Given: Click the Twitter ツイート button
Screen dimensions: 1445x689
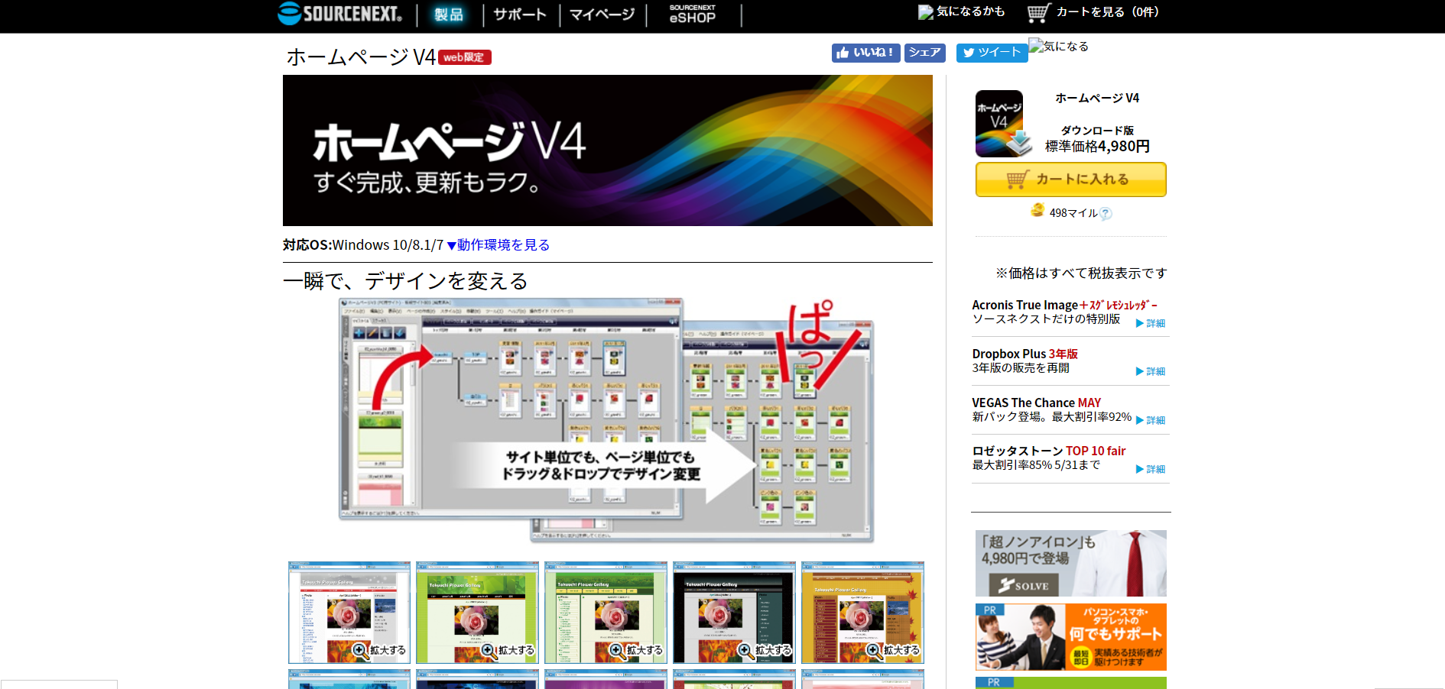Looking at the screenshot, I should (x=992, y=53).
